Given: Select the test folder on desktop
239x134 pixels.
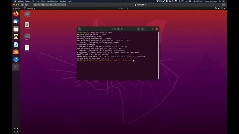Looking at the screenshot, I should point(27,37).
